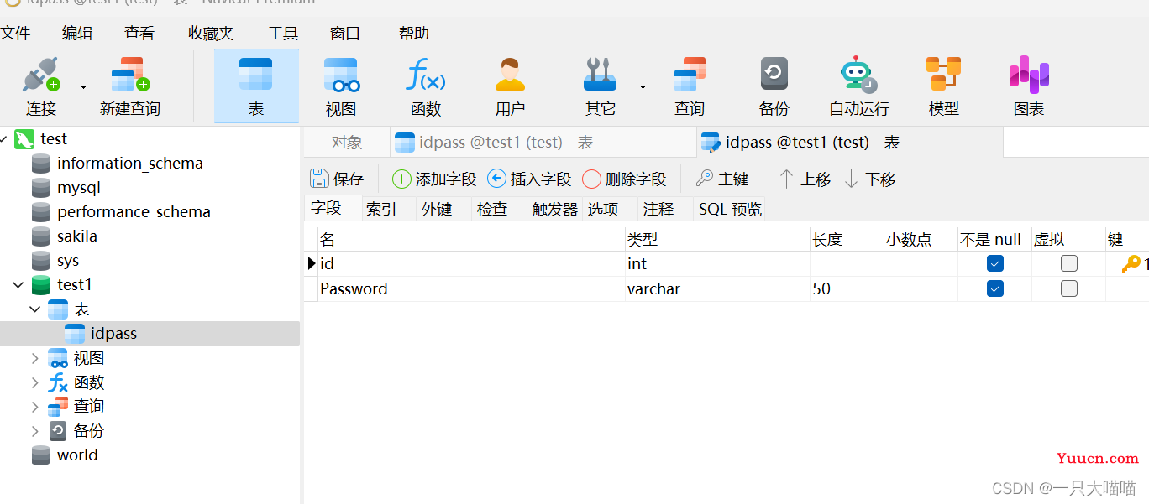
Task: Click the Move Down arrow icon
Action: click(x=851, y=179)
